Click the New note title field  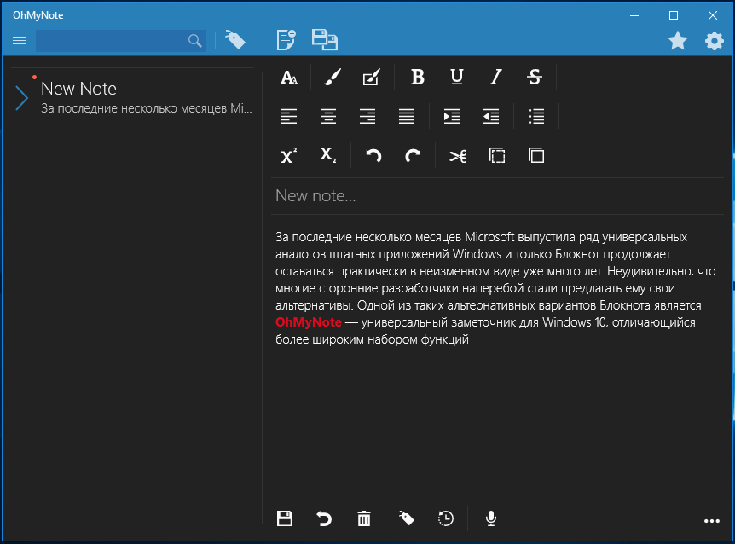(497, 196)
